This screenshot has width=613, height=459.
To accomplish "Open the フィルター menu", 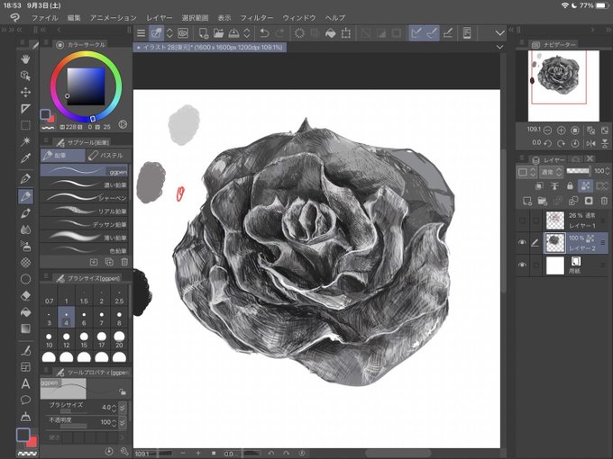I will click(256, 18).
